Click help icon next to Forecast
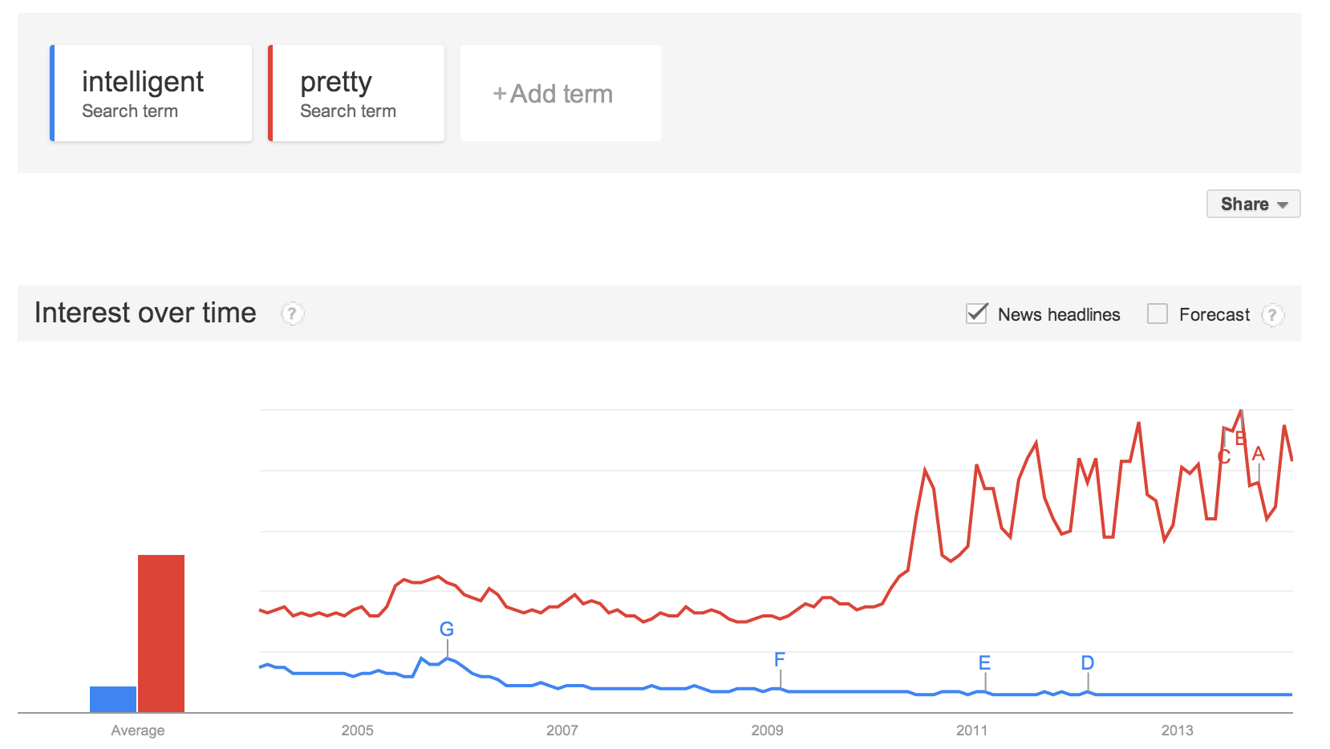 (x=1271, y=315)
